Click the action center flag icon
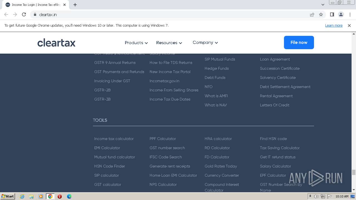This screenshot has width=356, height=200. [x=330, y=196]
